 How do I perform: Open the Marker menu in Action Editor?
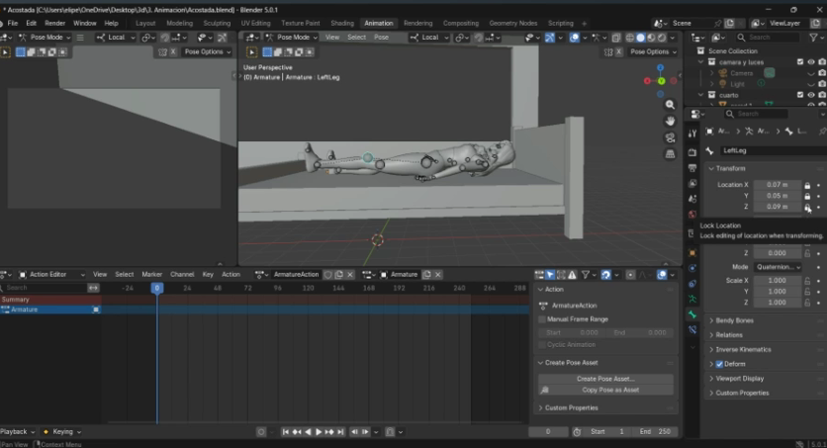[151, 274]
